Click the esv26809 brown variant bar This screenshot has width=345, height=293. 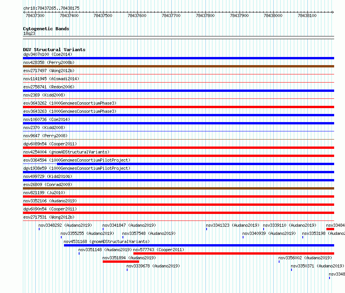178,188
